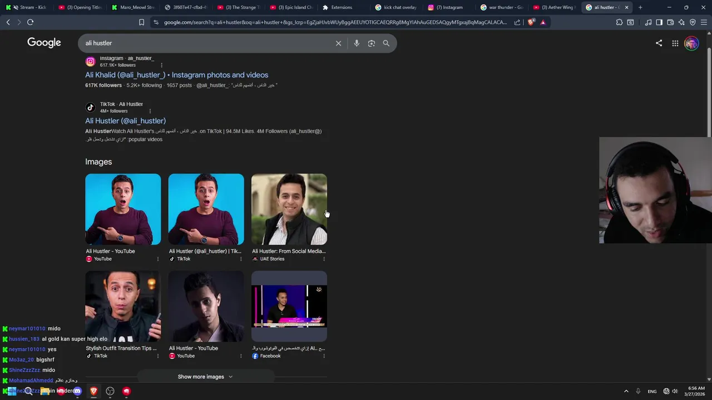This screenshot has width=712, height=400.
Task: Open the Ali Hustler - YouTube image caption
Action: tap(110, 251)
